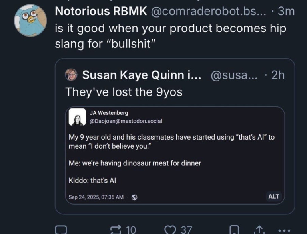
Task: Open quoted post "They've lost the 9yos"
Action: tap(124, 92)
